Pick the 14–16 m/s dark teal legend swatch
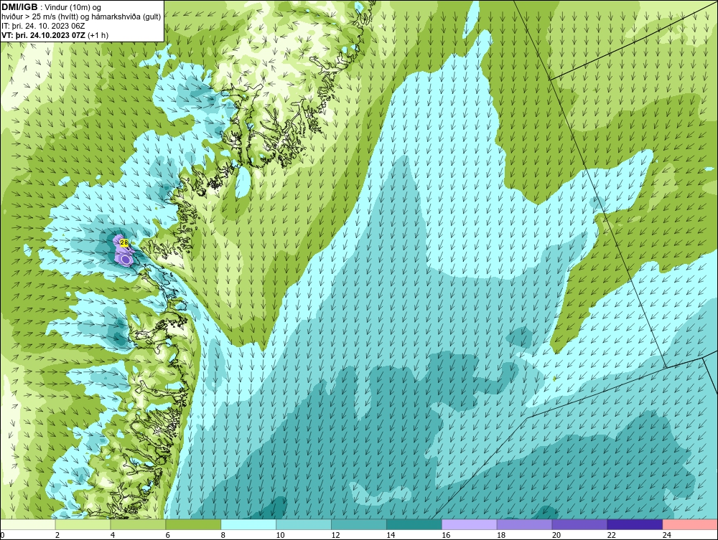Image resolution: width=718 pixels, height=540 pixels. (x=414, y=524)
